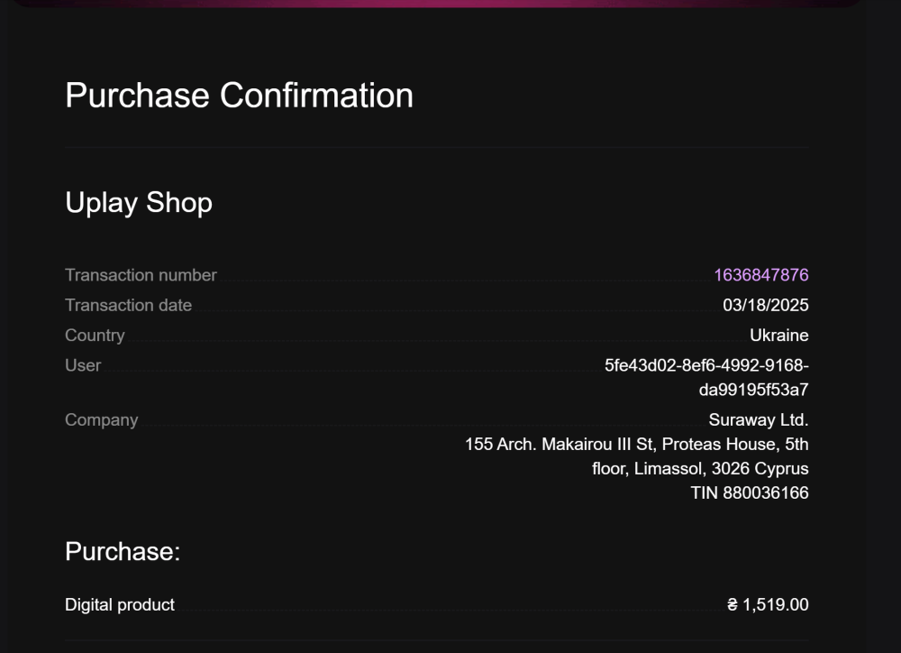Screen dimensions: 901x653
Task: Click the Limassol, 3026 Cyprus address line
Action: coord(700,469)
